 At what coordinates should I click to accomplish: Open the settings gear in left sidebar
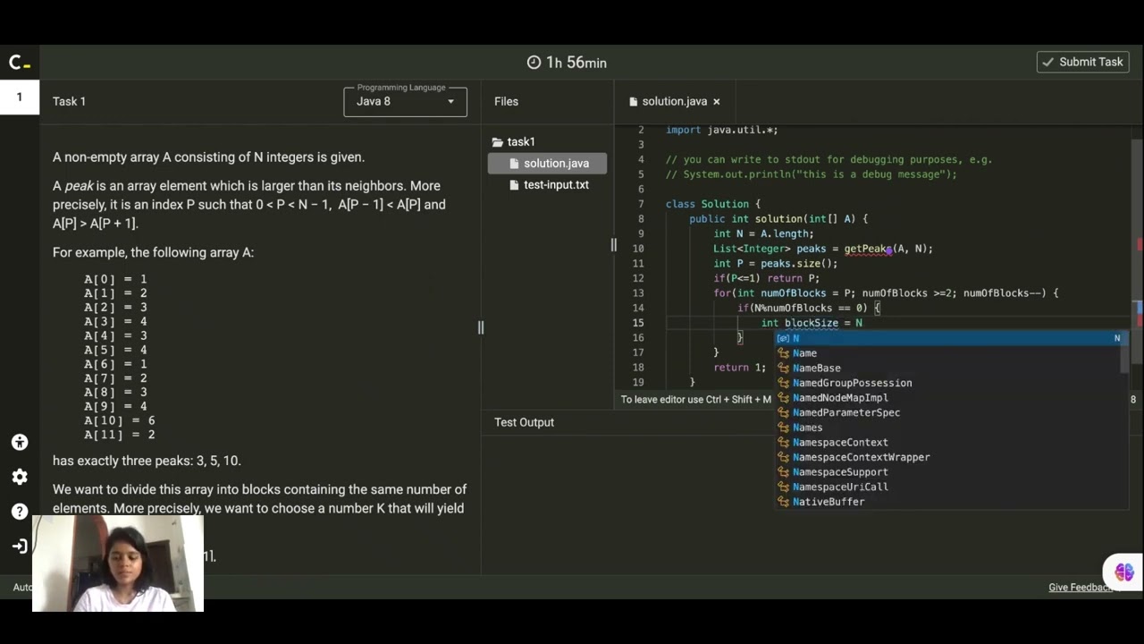click(x=20, y=477)
